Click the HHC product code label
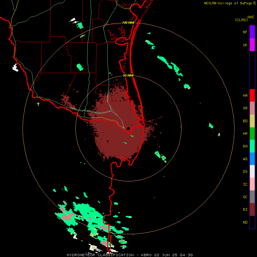The image size is (257, 257). (x=251, y=17)
